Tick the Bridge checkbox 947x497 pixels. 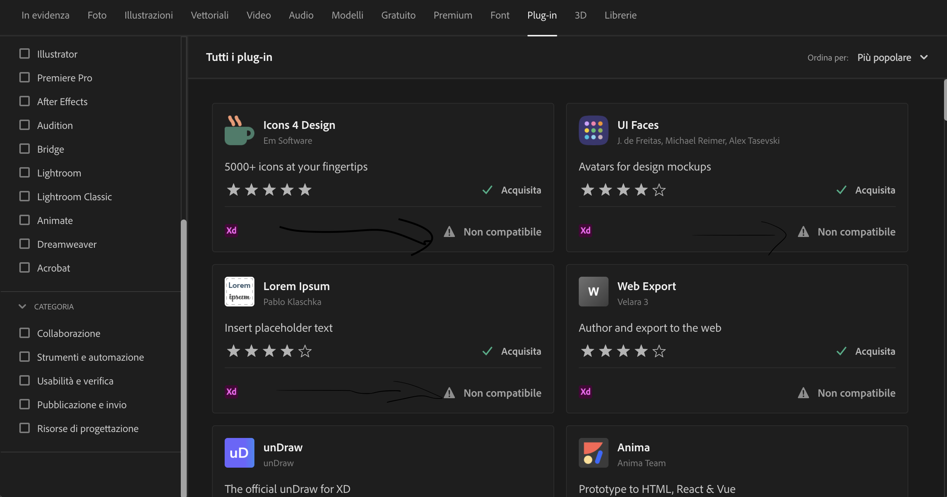25,149
